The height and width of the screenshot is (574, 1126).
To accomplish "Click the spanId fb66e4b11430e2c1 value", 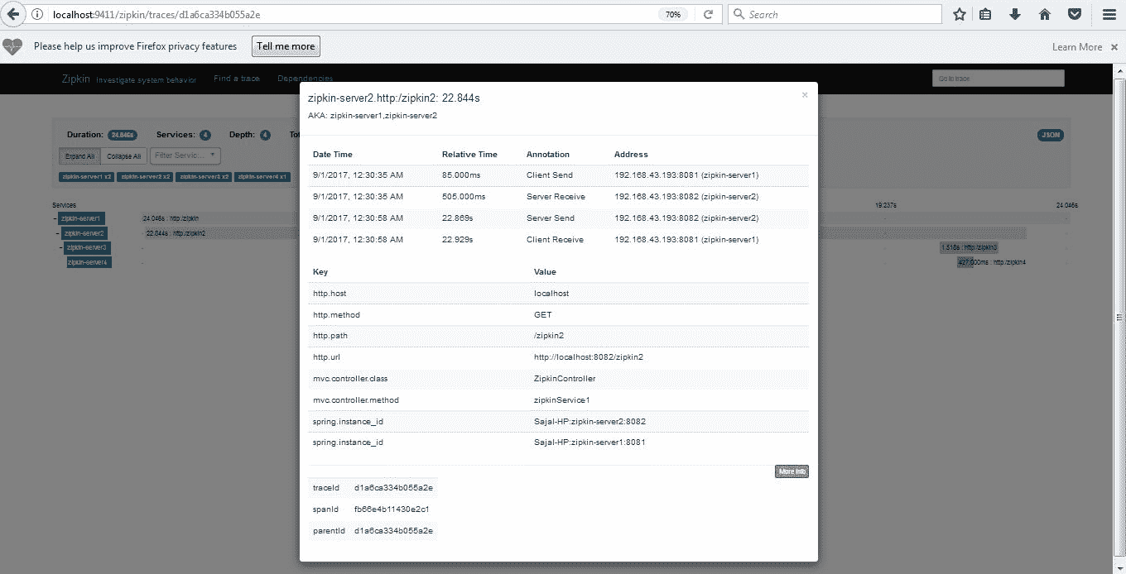I will click(x=392, y=509).
